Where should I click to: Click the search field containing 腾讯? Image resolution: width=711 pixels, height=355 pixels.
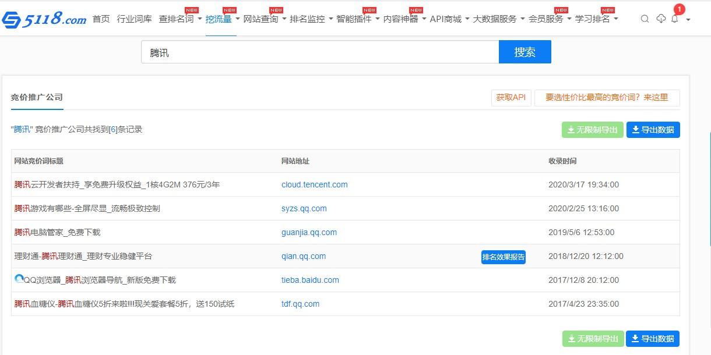click(320, 52)
